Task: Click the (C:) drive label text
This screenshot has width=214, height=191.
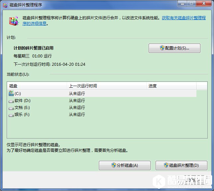Action: (x=18, y=94)
